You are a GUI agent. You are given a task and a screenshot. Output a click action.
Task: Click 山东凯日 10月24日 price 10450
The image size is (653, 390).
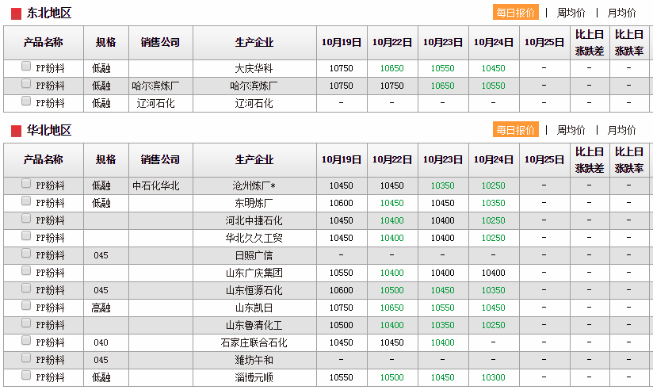coord(494,308)
